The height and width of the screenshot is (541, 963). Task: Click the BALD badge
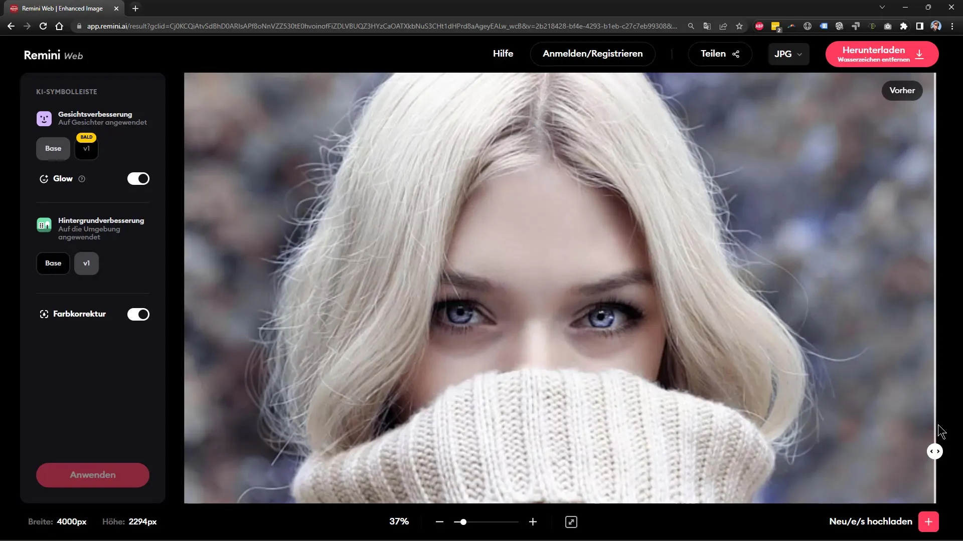86,137
